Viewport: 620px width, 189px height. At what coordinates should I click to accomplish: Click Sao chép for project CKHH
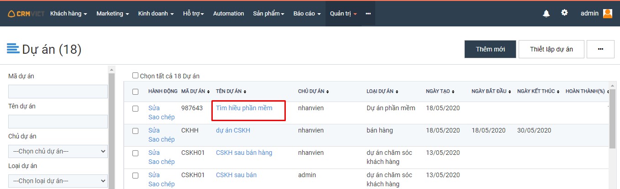pos(162,139)
